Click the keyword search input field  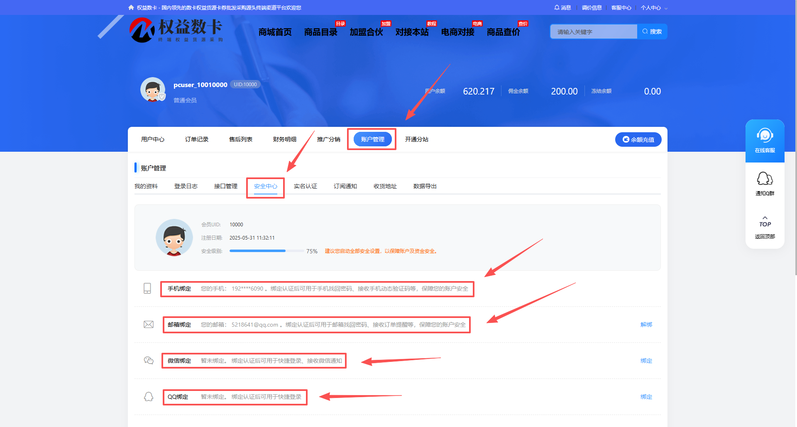[x=594, y=32]
